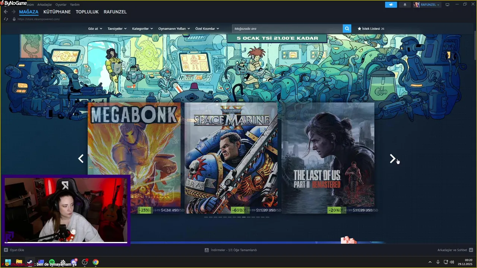Click the page vertical scrollbar thumb
Image resolution: width=477 pixels, height=268 pixels.
click(x=475, y=45)
